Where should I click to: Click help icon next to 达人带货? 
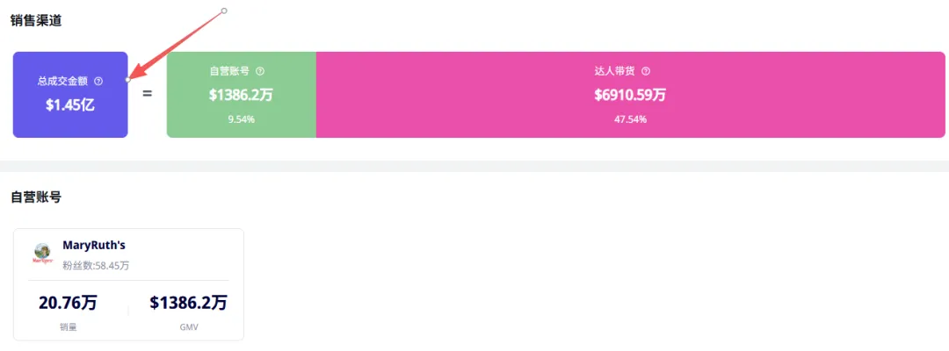(x=646, y=72)
